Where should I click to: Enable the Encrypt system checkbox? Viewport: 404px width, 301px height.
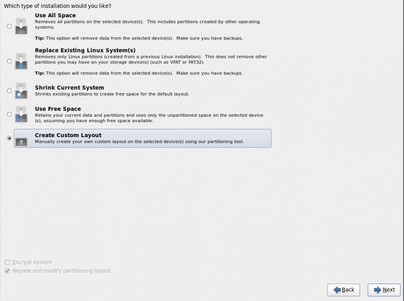click(x=7, y=262)
